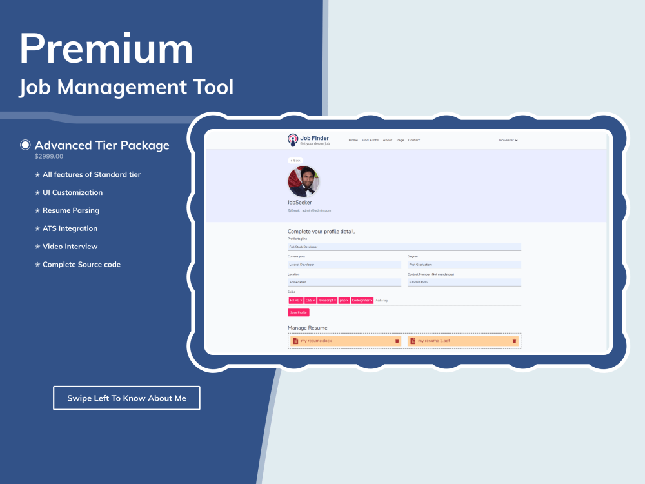Click the Location input field
Viewport: 645px width, 484px height.
(344, 282)
